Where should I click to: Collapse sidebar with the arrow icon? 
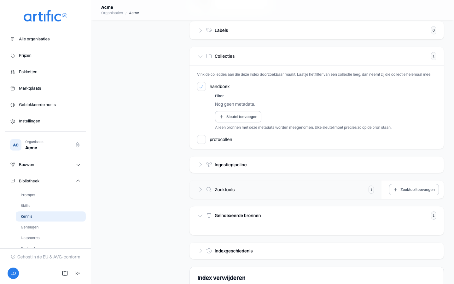pos(78,273)
